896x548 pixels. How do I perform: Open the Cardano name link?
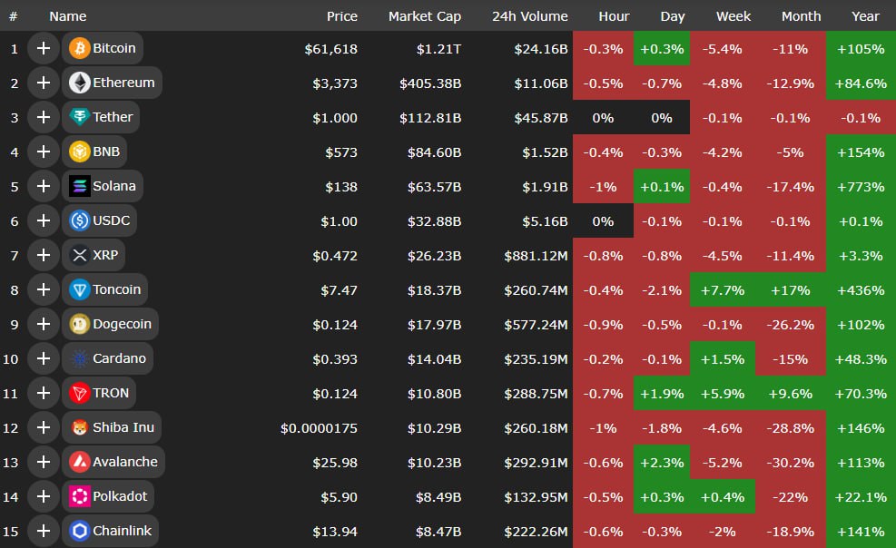coord(119,358)
